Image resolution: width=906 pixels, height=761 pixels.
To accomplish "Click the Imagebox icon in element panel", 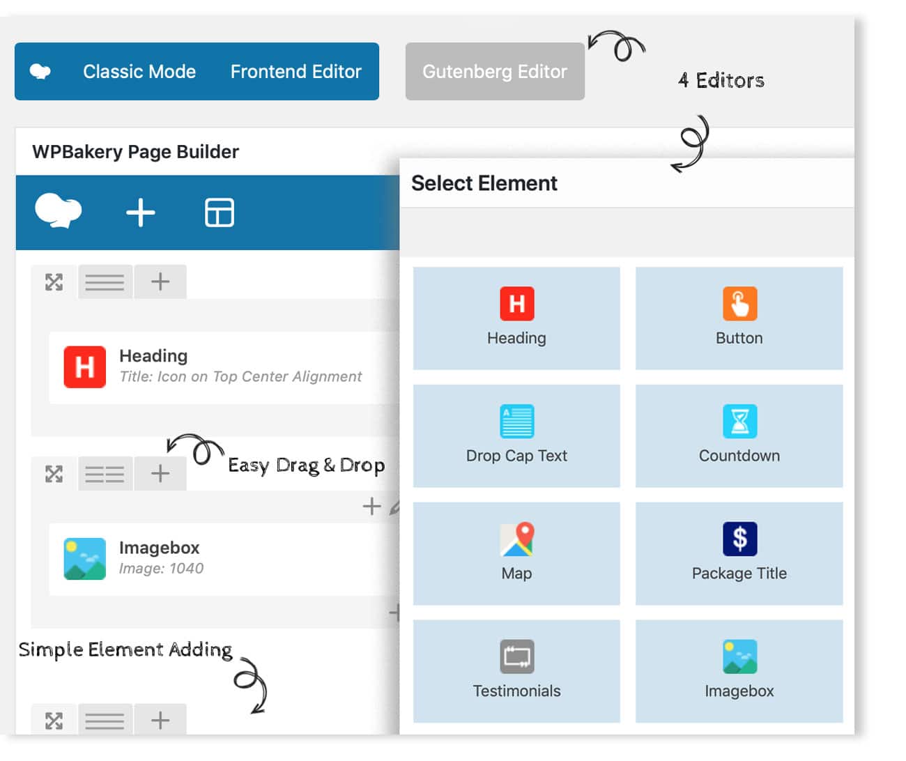I will tap(739, 657).
